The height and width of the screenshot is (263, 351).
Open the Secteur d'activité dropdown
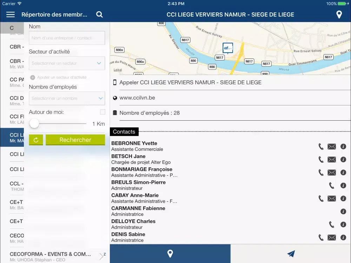(67, 63)
